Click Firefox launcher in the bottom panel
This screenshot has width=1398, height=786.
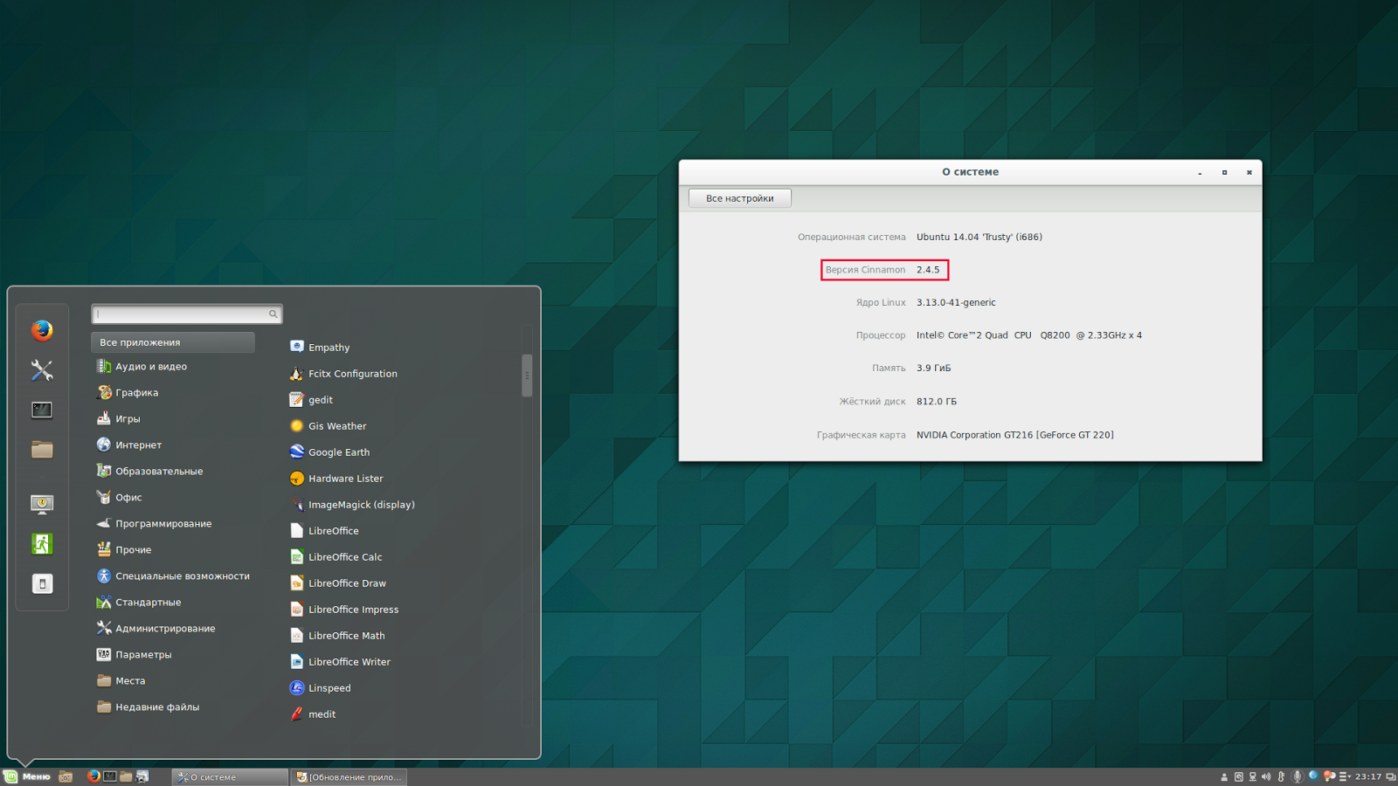click(x=93, y=776)
